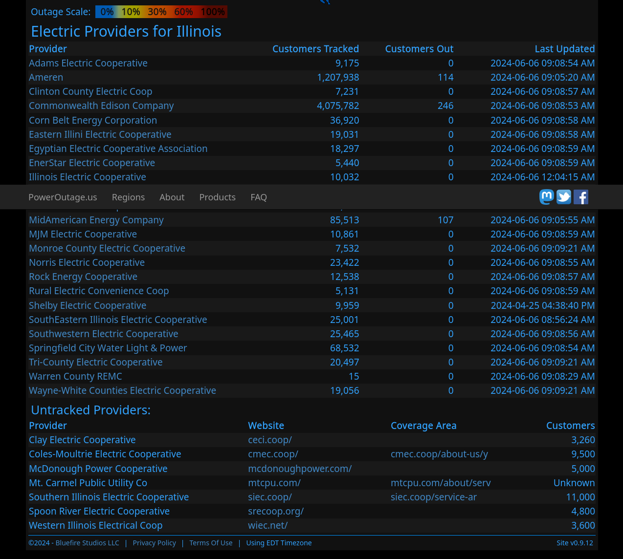Click Ameren's 1,207,938 customers tracked value
The height and width of the screenshot is (559, 623).
pos(338,77)
